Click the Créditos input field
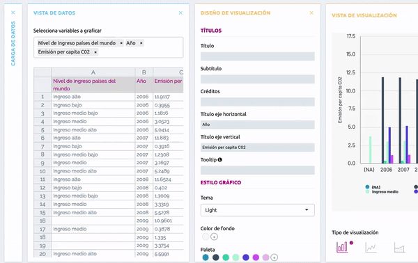Viewport: 418px width, 263px height. click(258, 102)
